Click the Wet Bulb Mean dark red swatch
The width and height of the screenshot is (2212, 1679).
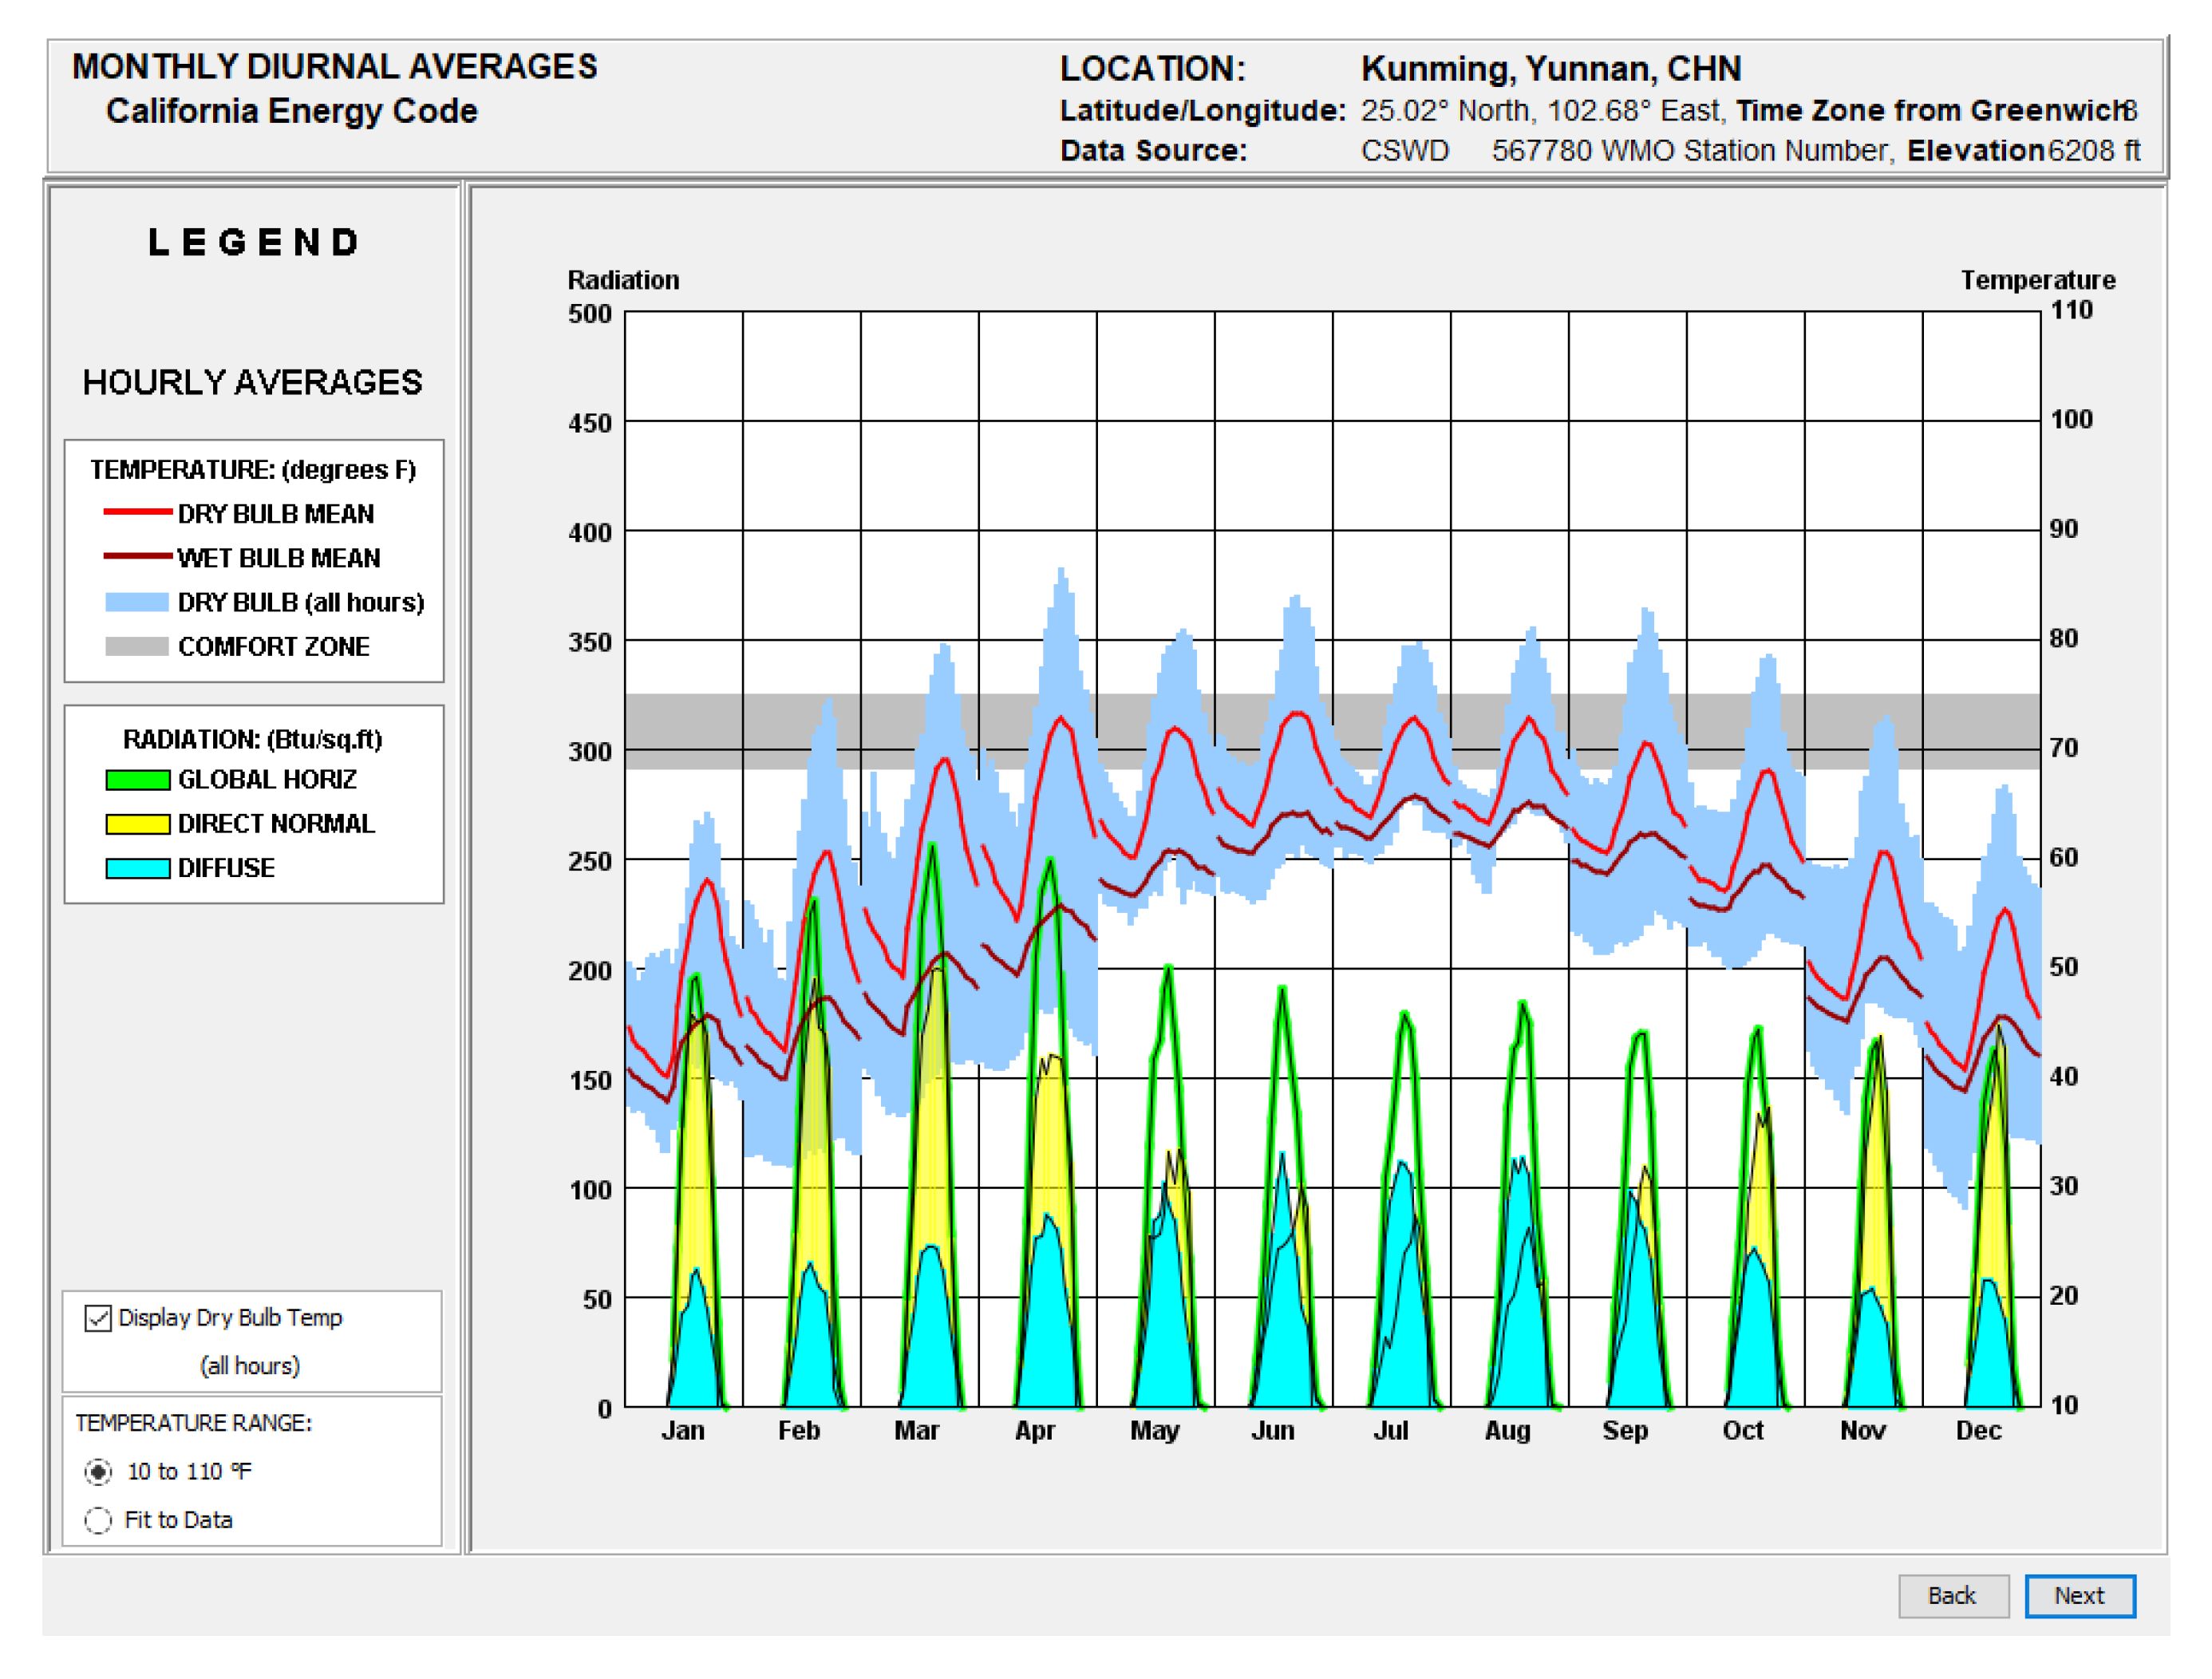tap(137, 556)
